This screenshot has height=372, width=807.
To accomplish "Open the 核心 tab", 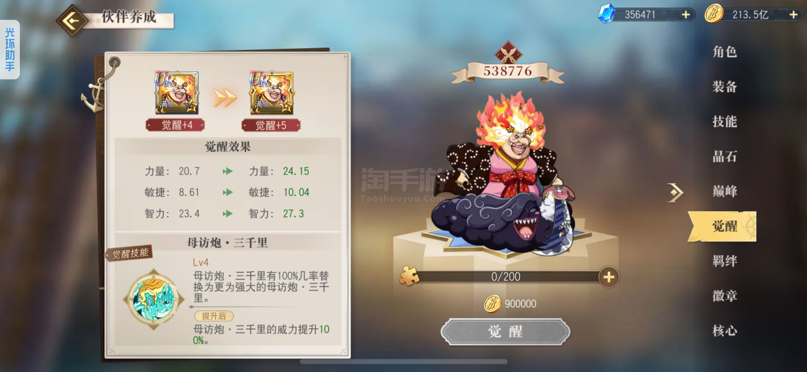I will [x=725, y=330].
